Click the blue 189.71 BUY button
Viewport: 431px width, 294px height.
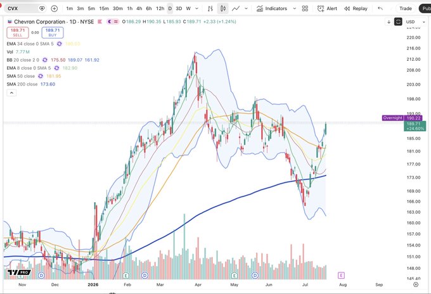(53, 32)
